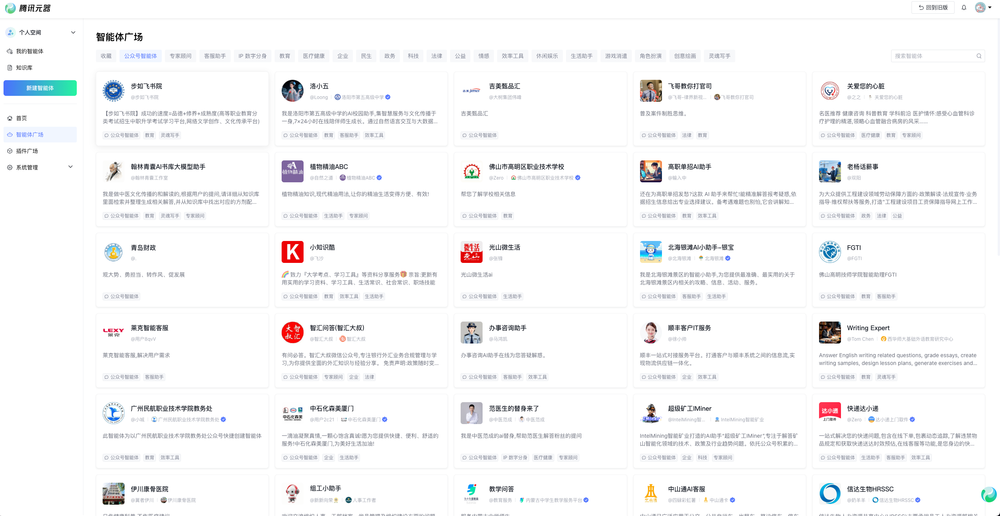Click the search magnifier icon
1000x516 pixels.
(x=979, y=56)
